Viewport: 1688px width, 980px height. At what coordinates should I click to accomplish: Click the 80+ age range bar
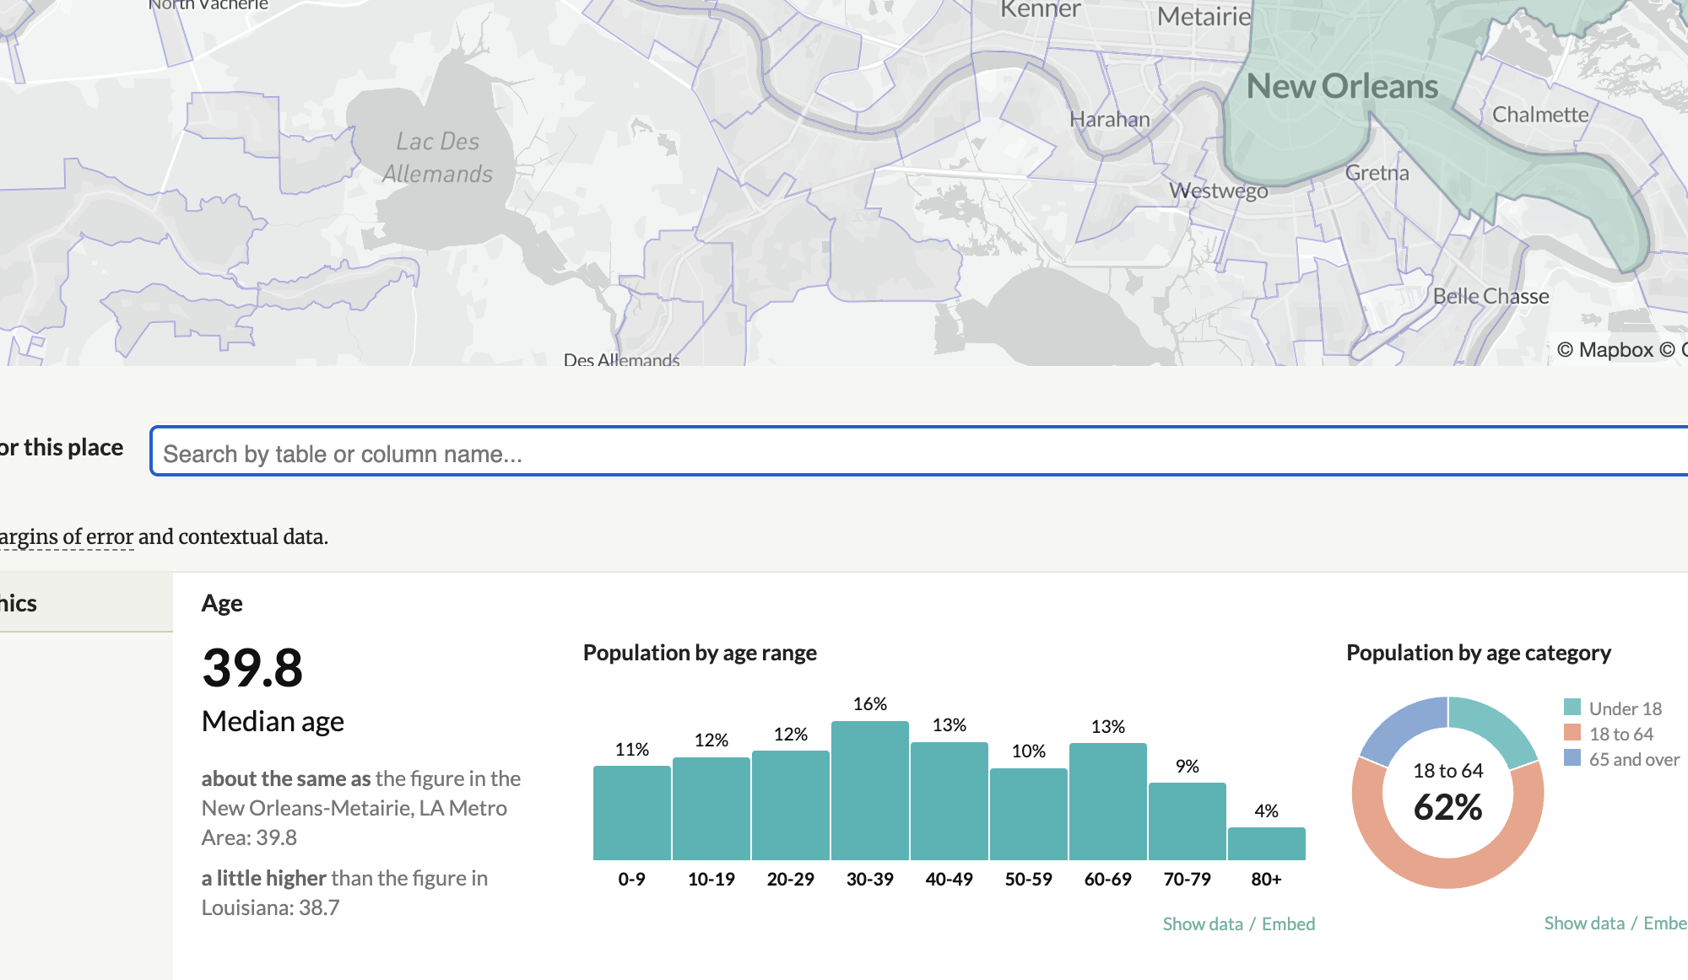pos(1266,843)
